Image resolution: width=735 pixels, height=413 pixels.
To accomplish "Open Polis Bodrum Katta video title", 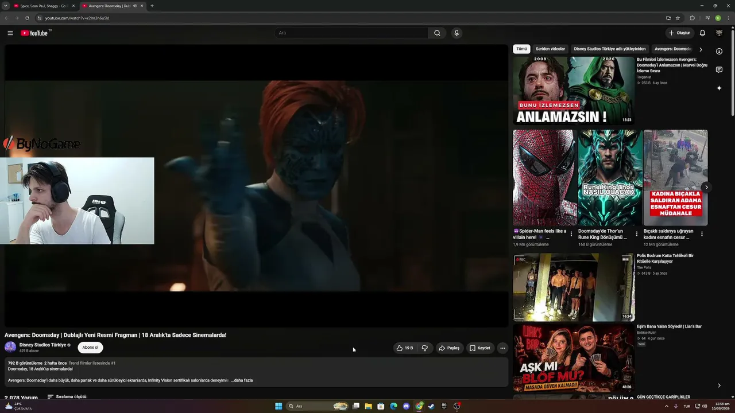I will 665,258.
